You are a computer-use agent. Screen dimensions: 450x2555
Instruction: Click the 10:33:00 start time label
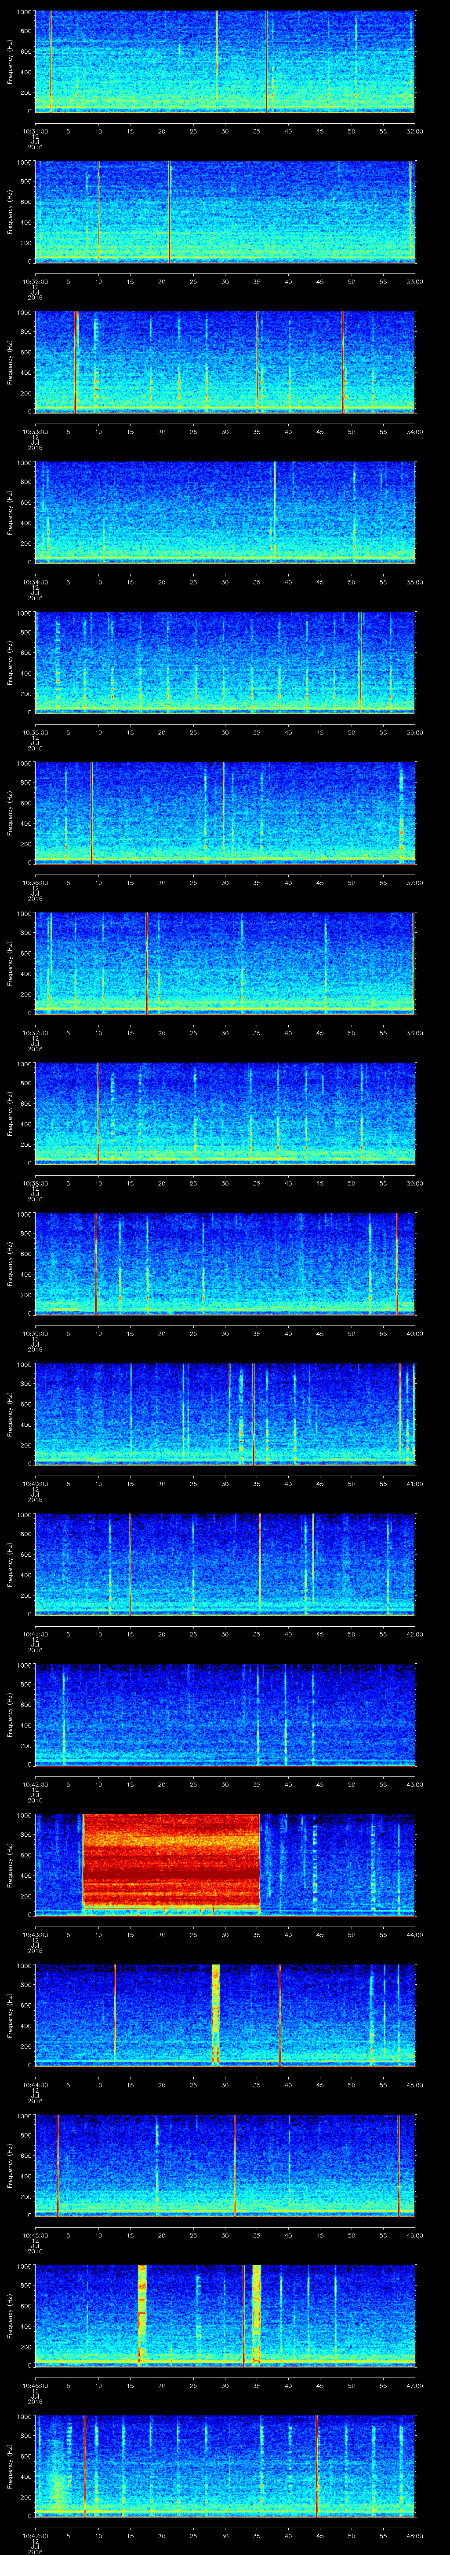tap(35, 432)
